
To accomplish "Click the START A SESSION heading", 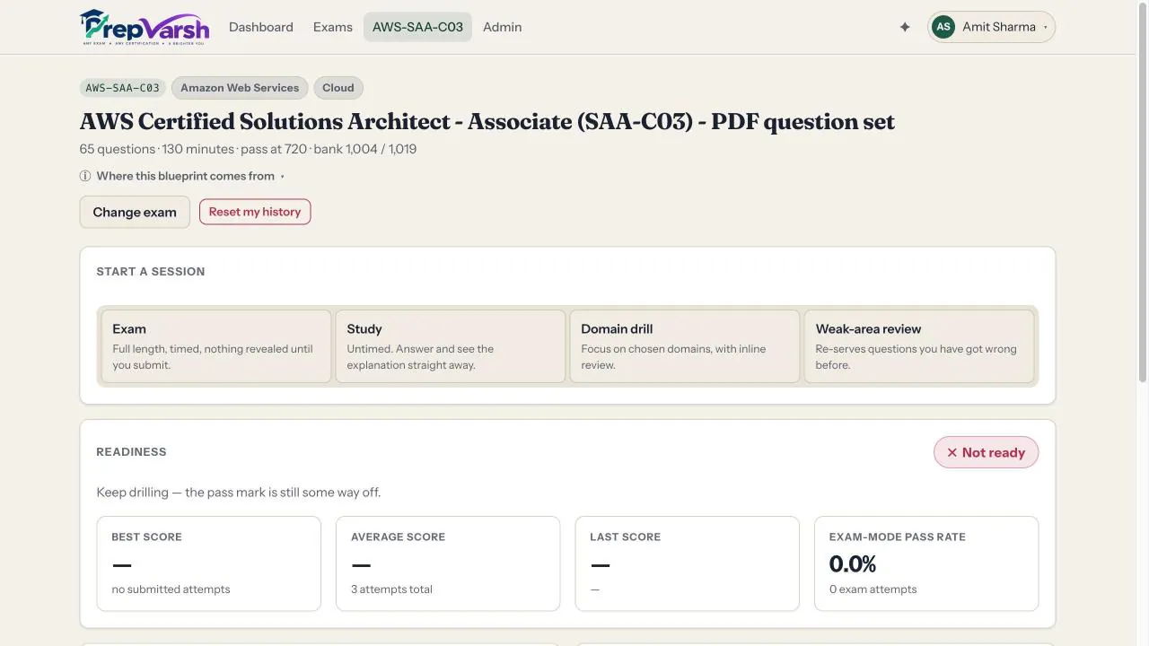I will coord(151,271).
